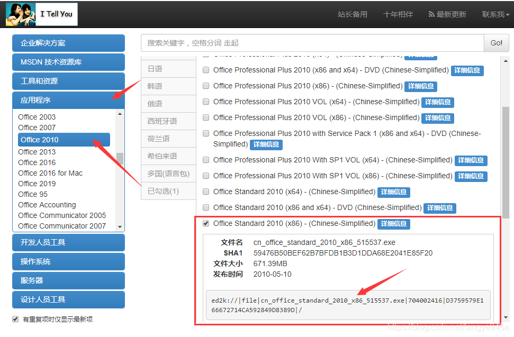Screen dimensions: 514x337
Task: Select Office 2013 in the list
Action: [37, 152]
